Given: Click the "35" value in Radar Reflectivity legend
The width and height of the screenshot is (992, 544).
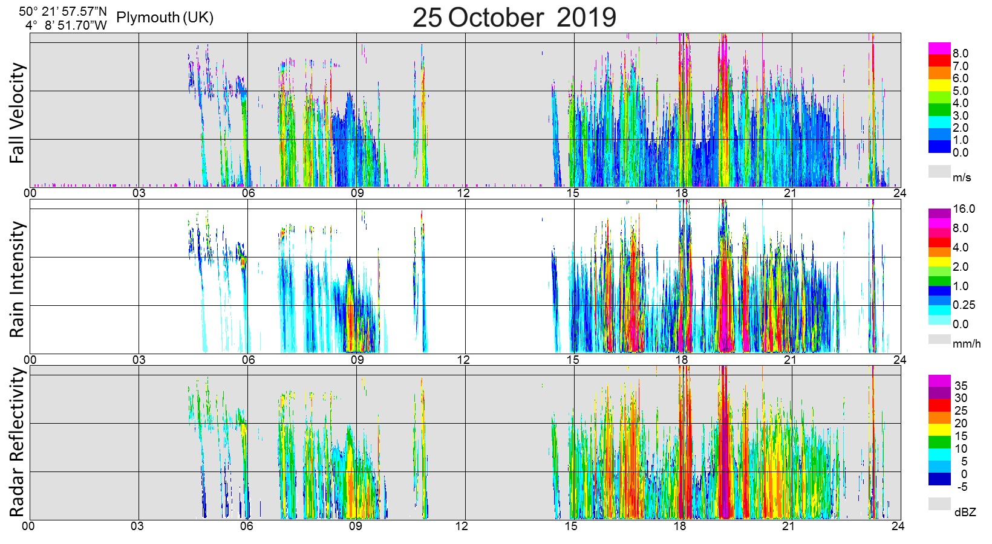Looking at the screenshot, I should (961, 386).
